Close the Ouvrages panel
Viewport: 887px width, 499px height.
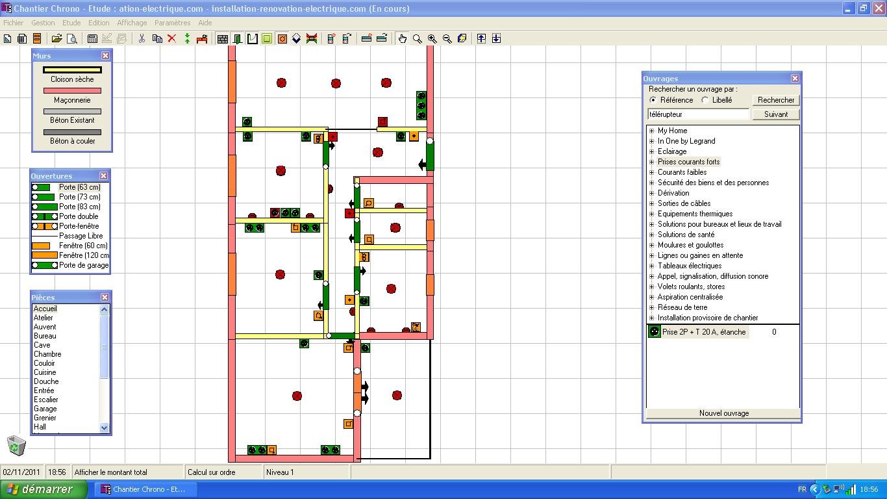pyautogui.click(x=795, y=78)
